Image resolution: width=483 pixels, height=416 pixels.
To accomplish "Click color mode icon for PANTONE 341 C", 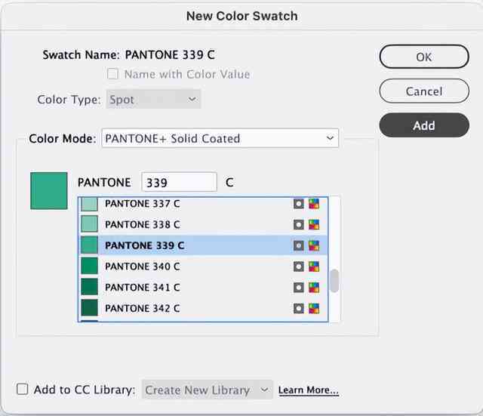I will point(314,288).
